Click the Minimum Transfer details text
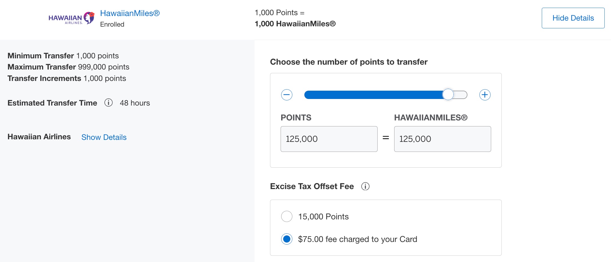Screen dimensions: 611x262 pyautogui.click(x=63, y=55)
